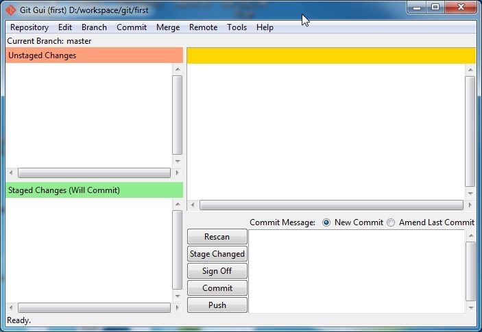The image size is (482, 332).
Task: Minimize the Git Gui window
Action: [417, 8]
